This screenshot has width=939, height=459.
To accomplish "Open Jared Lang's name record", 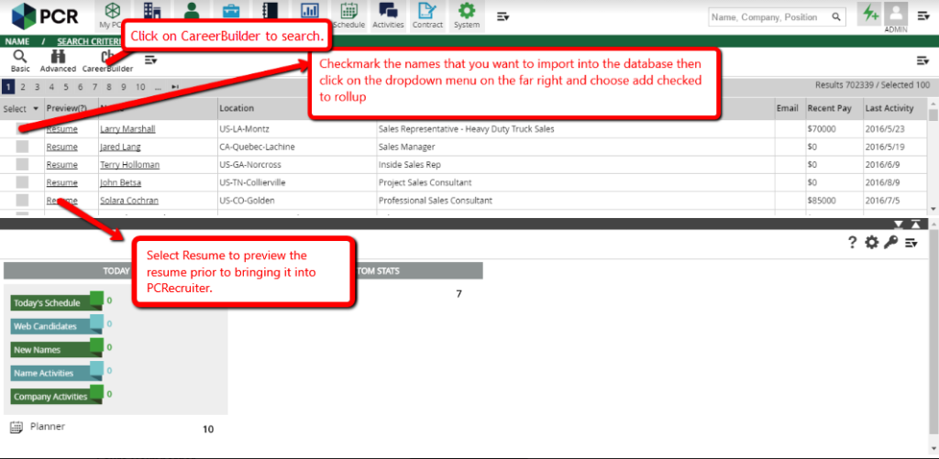I will pyautogui.click(x=120, y=147).
